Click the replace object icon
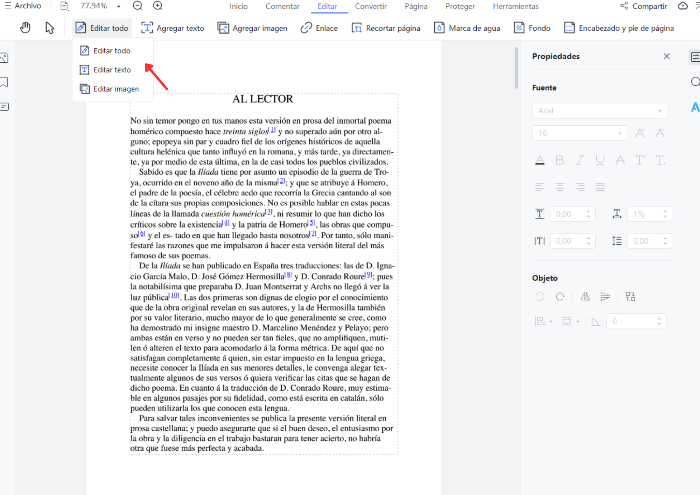The width and height of the screenshot is (700, 495). point(630,297)
